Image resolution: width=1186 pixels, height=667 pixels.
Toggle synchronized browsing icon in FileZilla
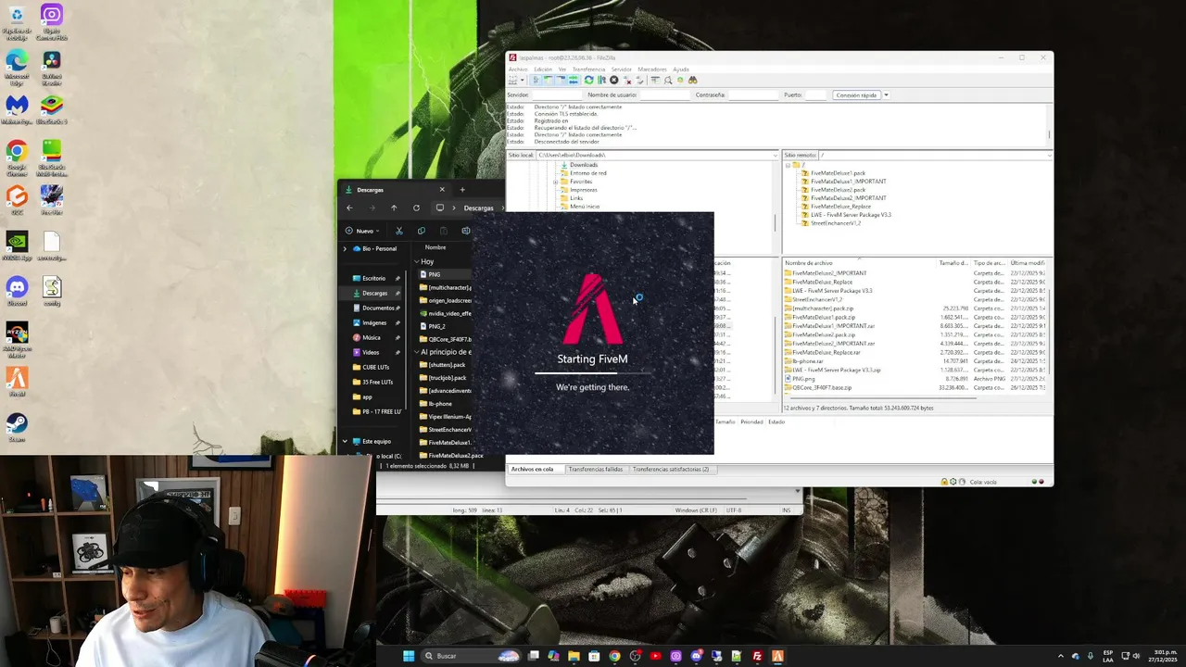pyautogui.click(x=680, y=80)
